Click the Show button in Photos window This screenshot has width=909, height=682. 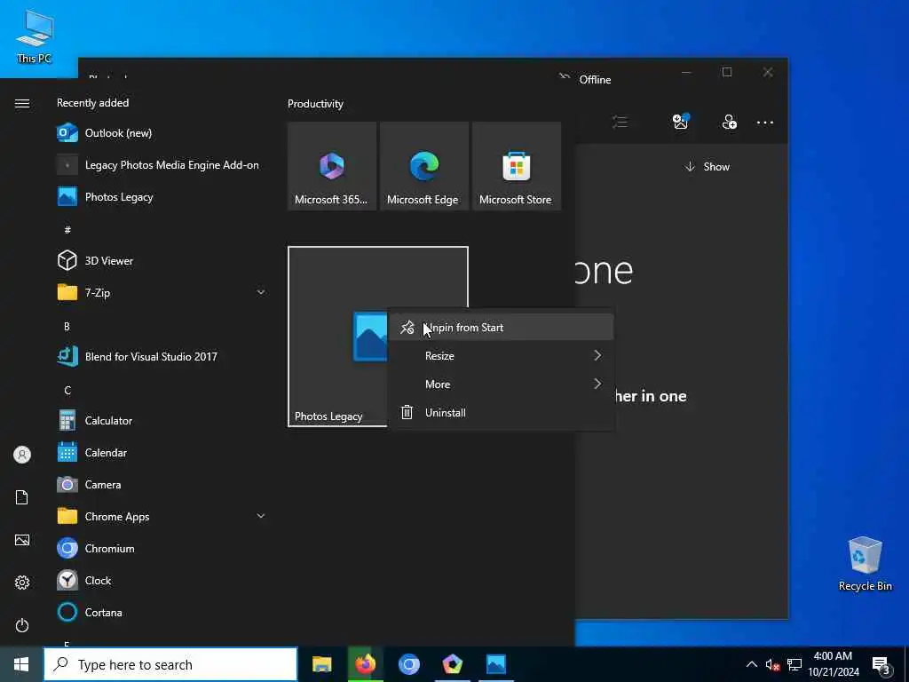(707, 167)
